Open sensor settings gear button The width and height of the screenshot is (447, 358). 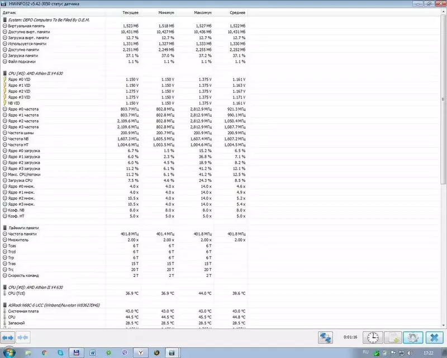413,337
